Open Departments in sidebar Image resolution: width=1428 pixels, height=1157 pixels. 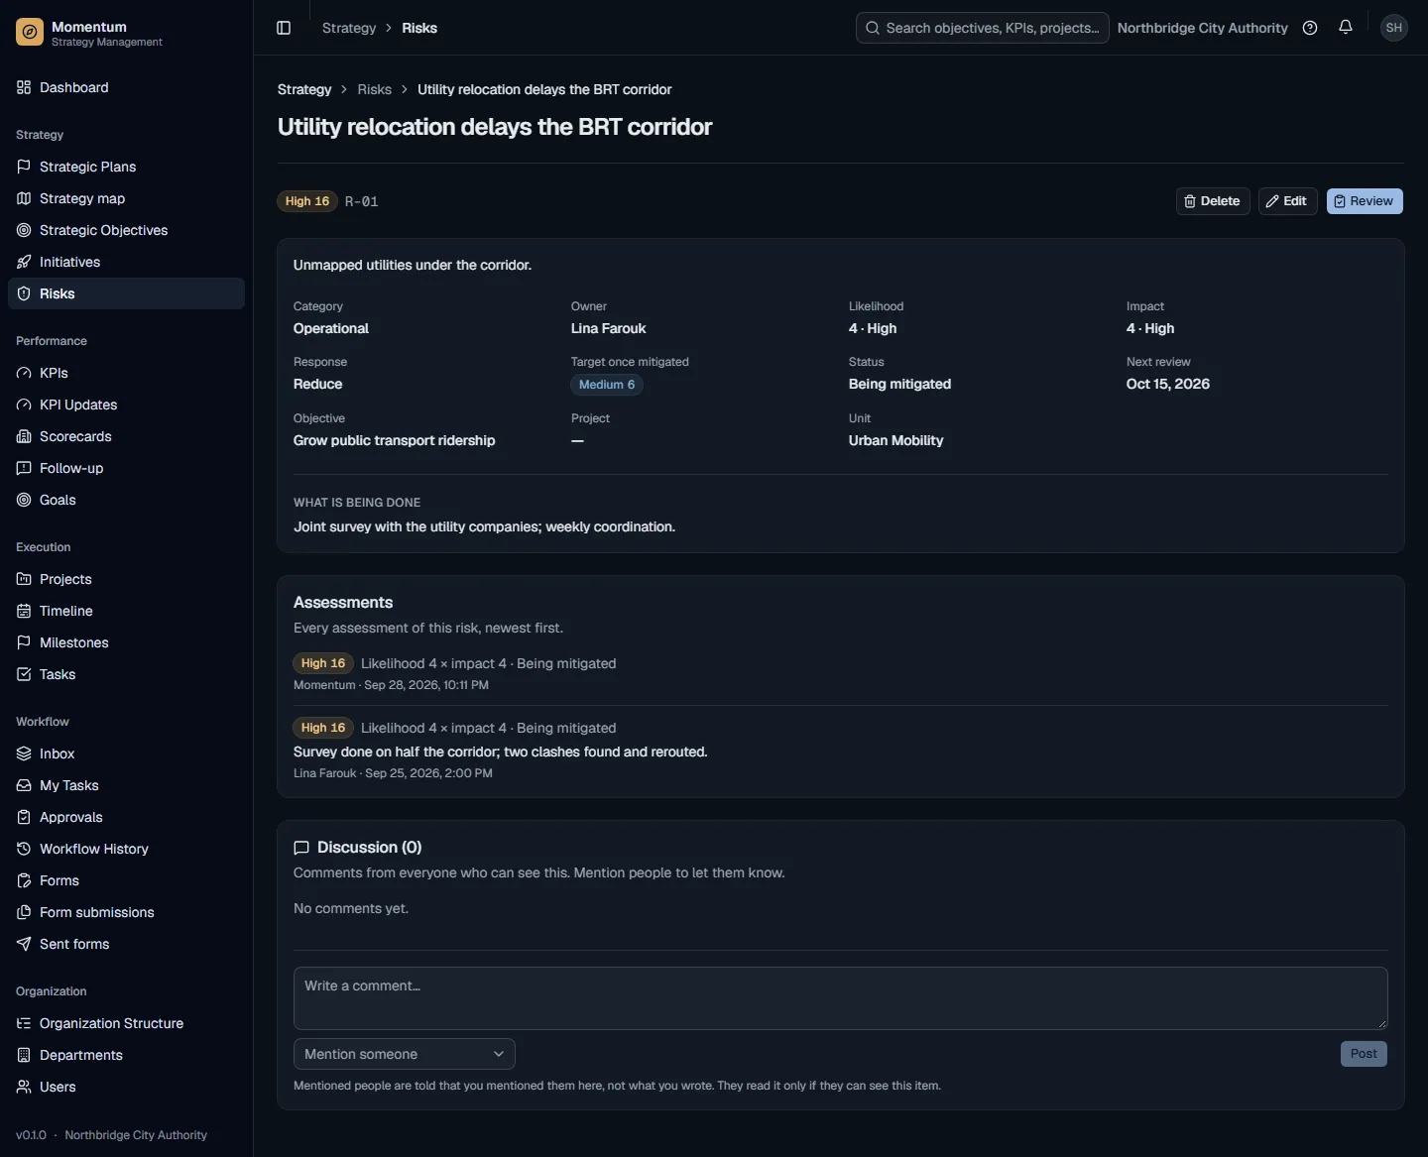(126, 1055)
